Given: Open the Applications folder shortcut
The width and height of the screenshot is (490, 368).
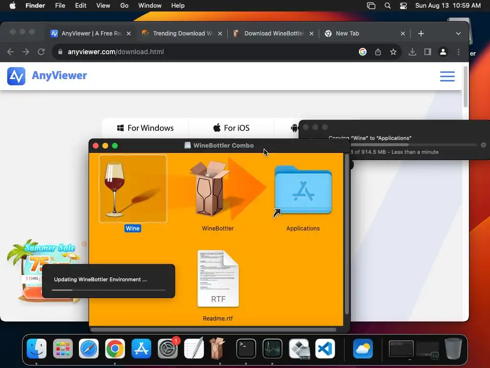Looking at the screenshot, I should pos(303,191).
